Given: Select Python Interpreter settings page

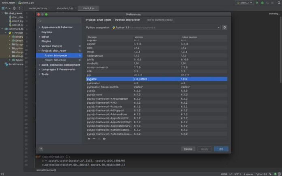Looking at the screenshot, I should pyautogui.click(x=59, y=55).
